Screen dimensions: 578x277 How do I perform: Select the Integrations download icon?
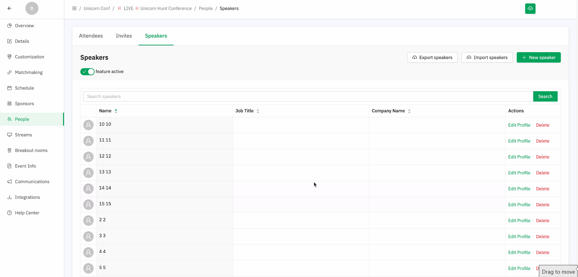9,197
